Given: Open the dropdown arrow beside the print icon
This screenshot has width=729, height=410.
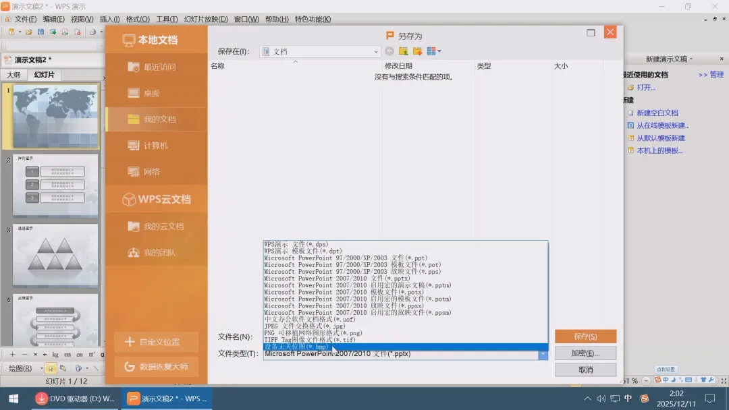Looking at the screenshot, I should pyautogui.click(x=101, y=32).
